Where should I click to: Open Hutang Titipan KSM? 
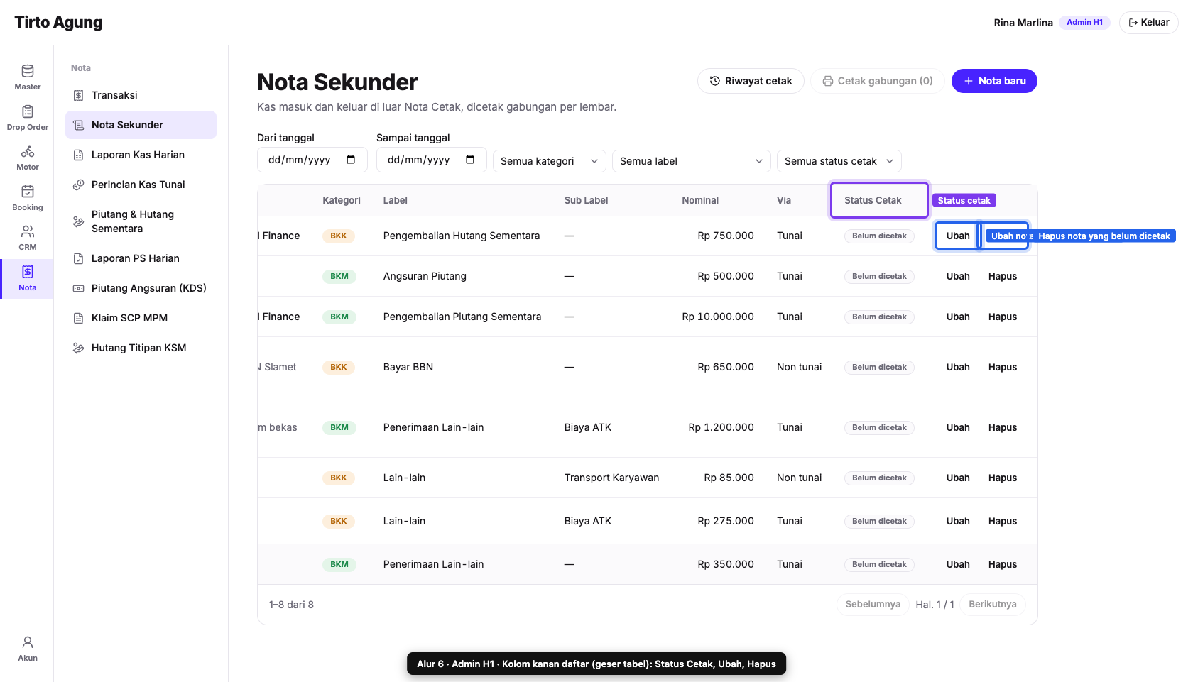click(141, 348)
